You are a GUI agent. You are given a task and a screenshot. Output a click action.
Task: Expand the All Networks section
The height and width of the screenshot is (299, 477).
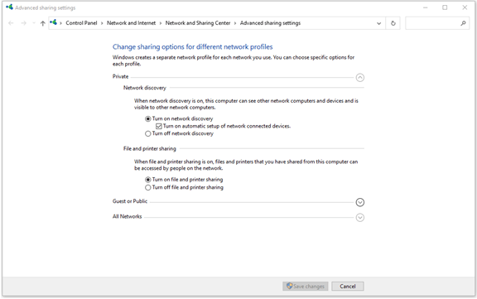pyautogui.click(x=360, y=218)
